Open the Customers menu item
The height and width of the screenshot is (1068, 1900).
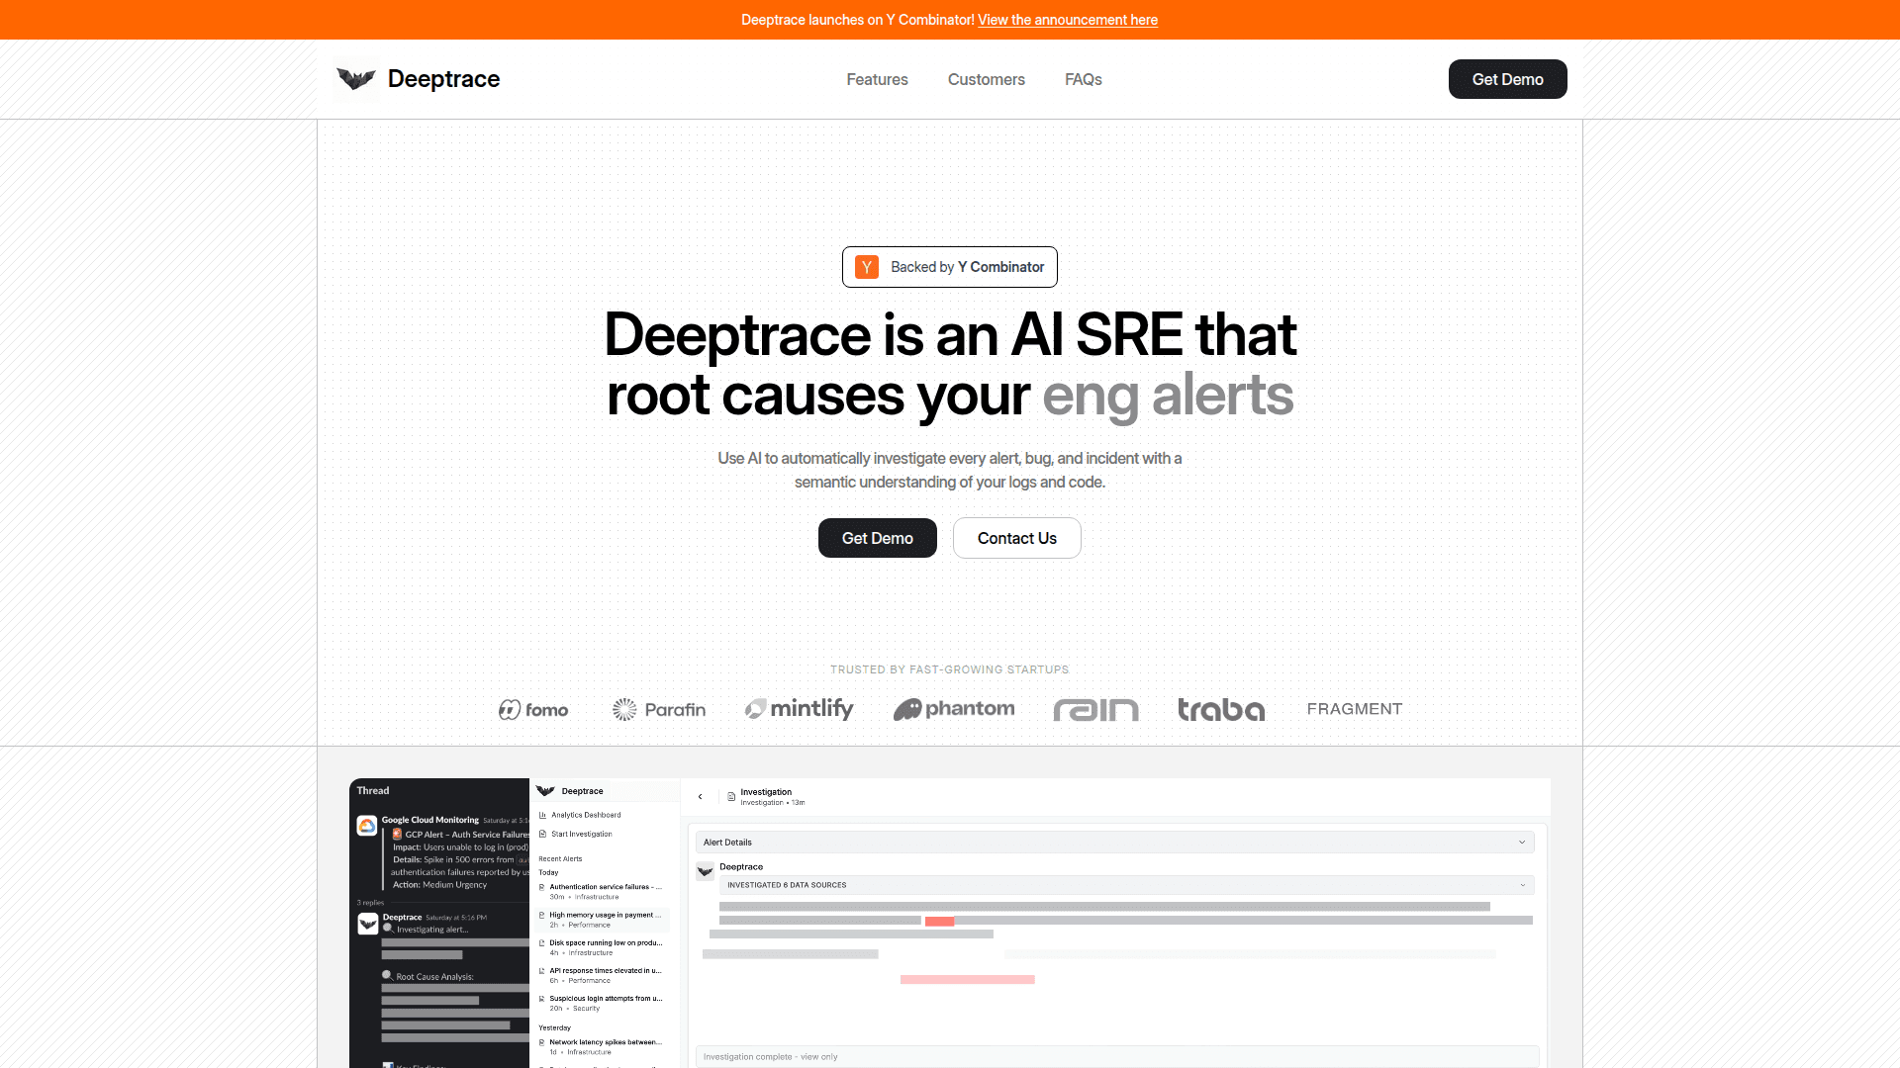[x=986, y=79]
